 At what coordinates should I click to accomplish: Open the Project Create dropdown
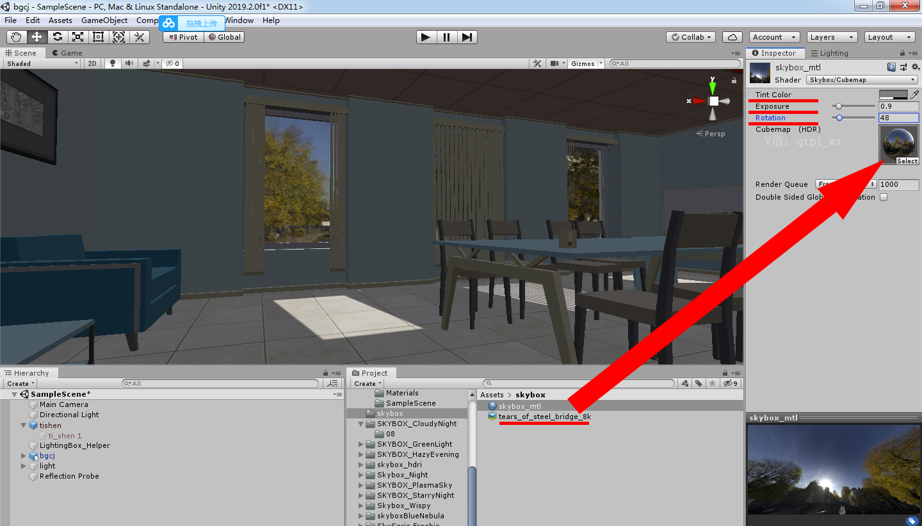[x=368, y=383]
